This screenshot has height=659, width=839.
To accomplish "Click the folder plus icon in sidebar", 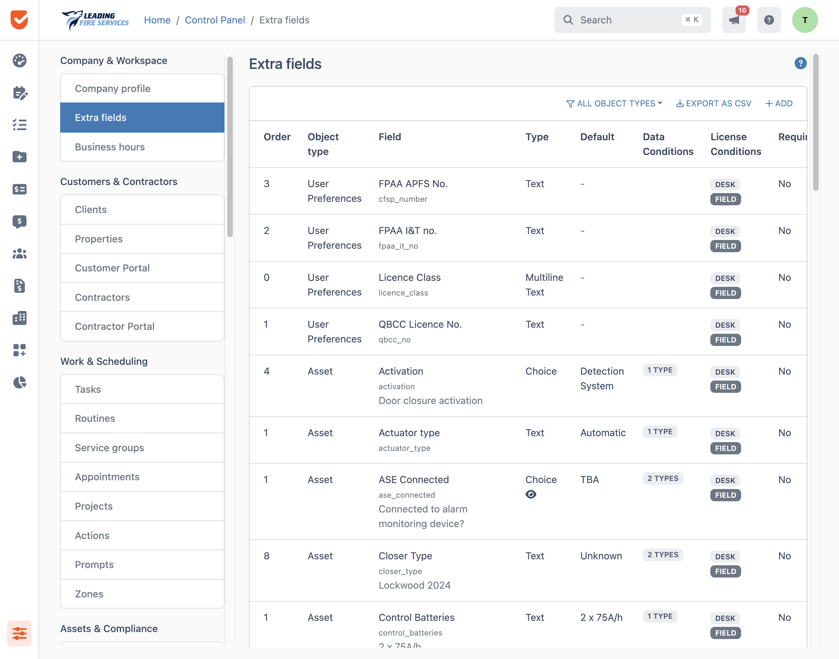I will pos(19,157).
